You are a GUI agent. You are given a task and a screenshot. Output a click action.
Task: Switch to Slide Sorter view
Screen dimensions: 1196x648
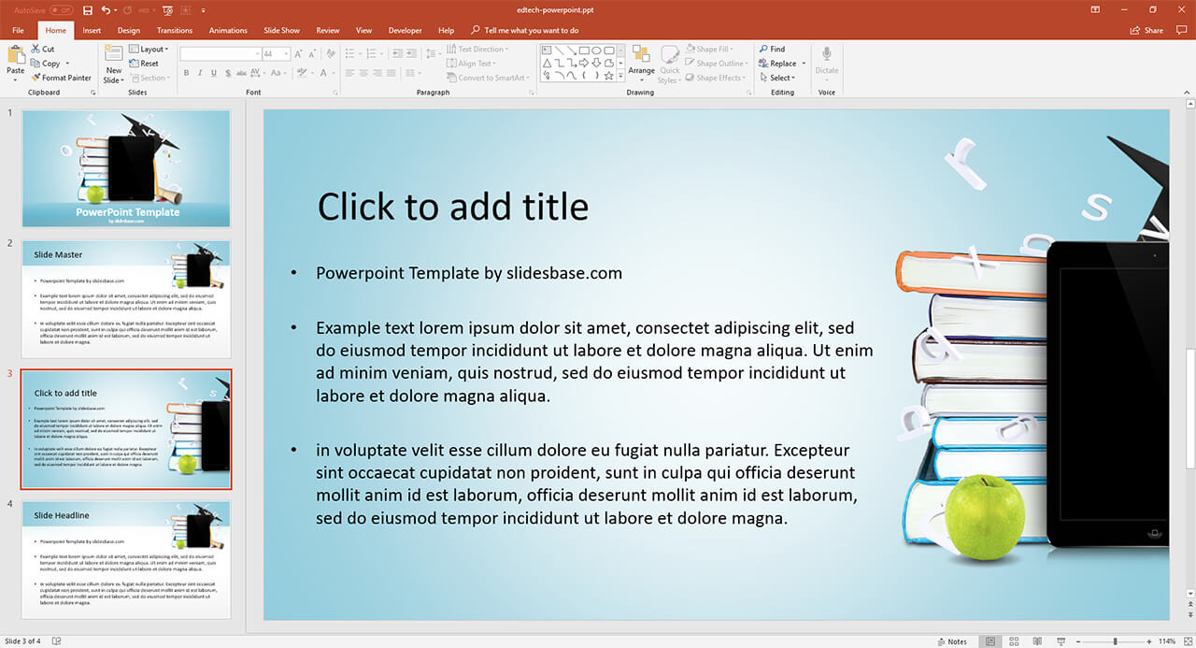[1014, 641]
